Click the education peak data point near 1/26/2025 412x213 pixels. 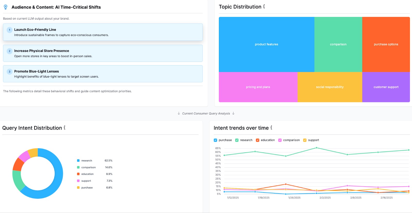(x=286, y=184)
